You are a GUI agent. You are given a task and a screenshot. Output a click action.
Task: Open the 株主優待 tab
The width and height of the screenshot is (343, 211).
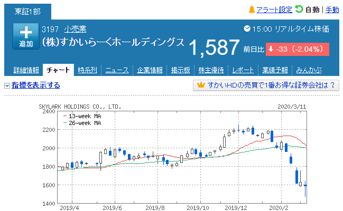(x=211, y=70)
